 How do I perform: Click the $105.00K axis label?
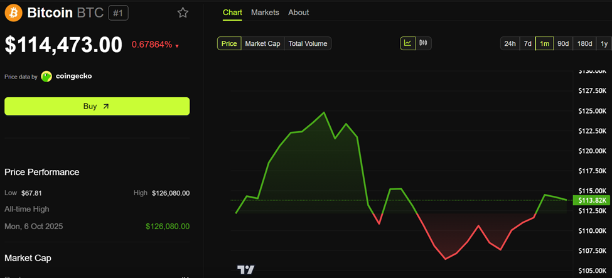point(593,270)
